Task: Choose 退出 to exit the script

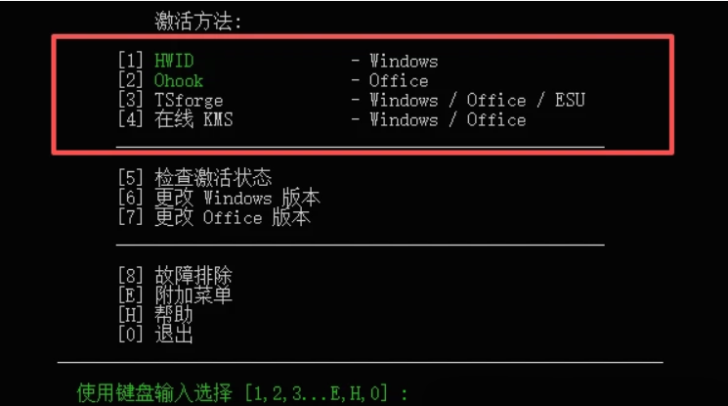Action: (x=174, y=335)
